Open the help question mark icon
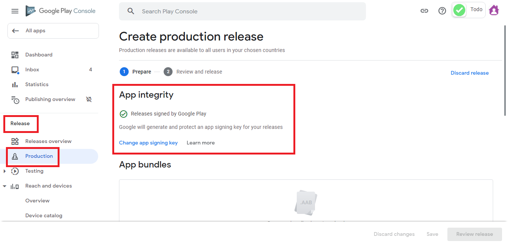This screenshot has height=244, width=508. point(442,11)
